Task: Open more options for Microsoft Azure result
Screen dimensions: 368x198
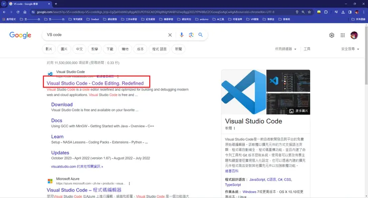Action: 129,184
